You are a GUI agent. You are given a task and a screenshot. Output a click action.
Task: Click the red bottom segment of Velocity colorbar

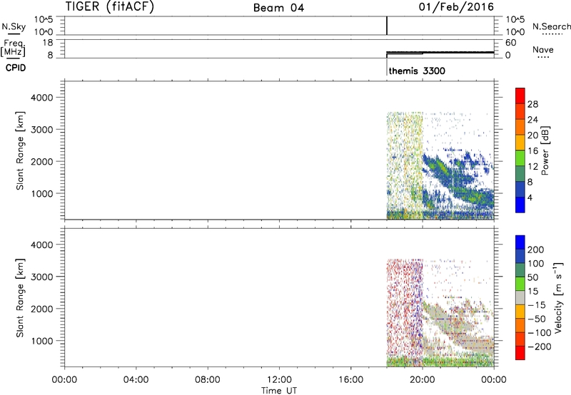[x=520, y=353]
